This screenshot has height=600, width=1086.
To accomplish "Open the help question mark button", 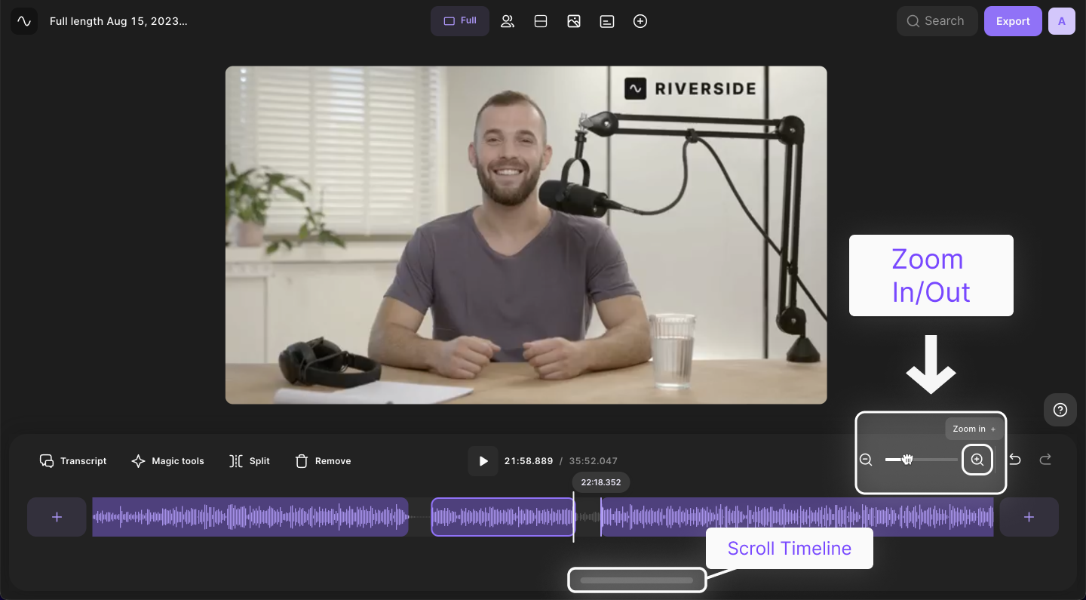I will pyautogui.click(x=1060, y=410).
